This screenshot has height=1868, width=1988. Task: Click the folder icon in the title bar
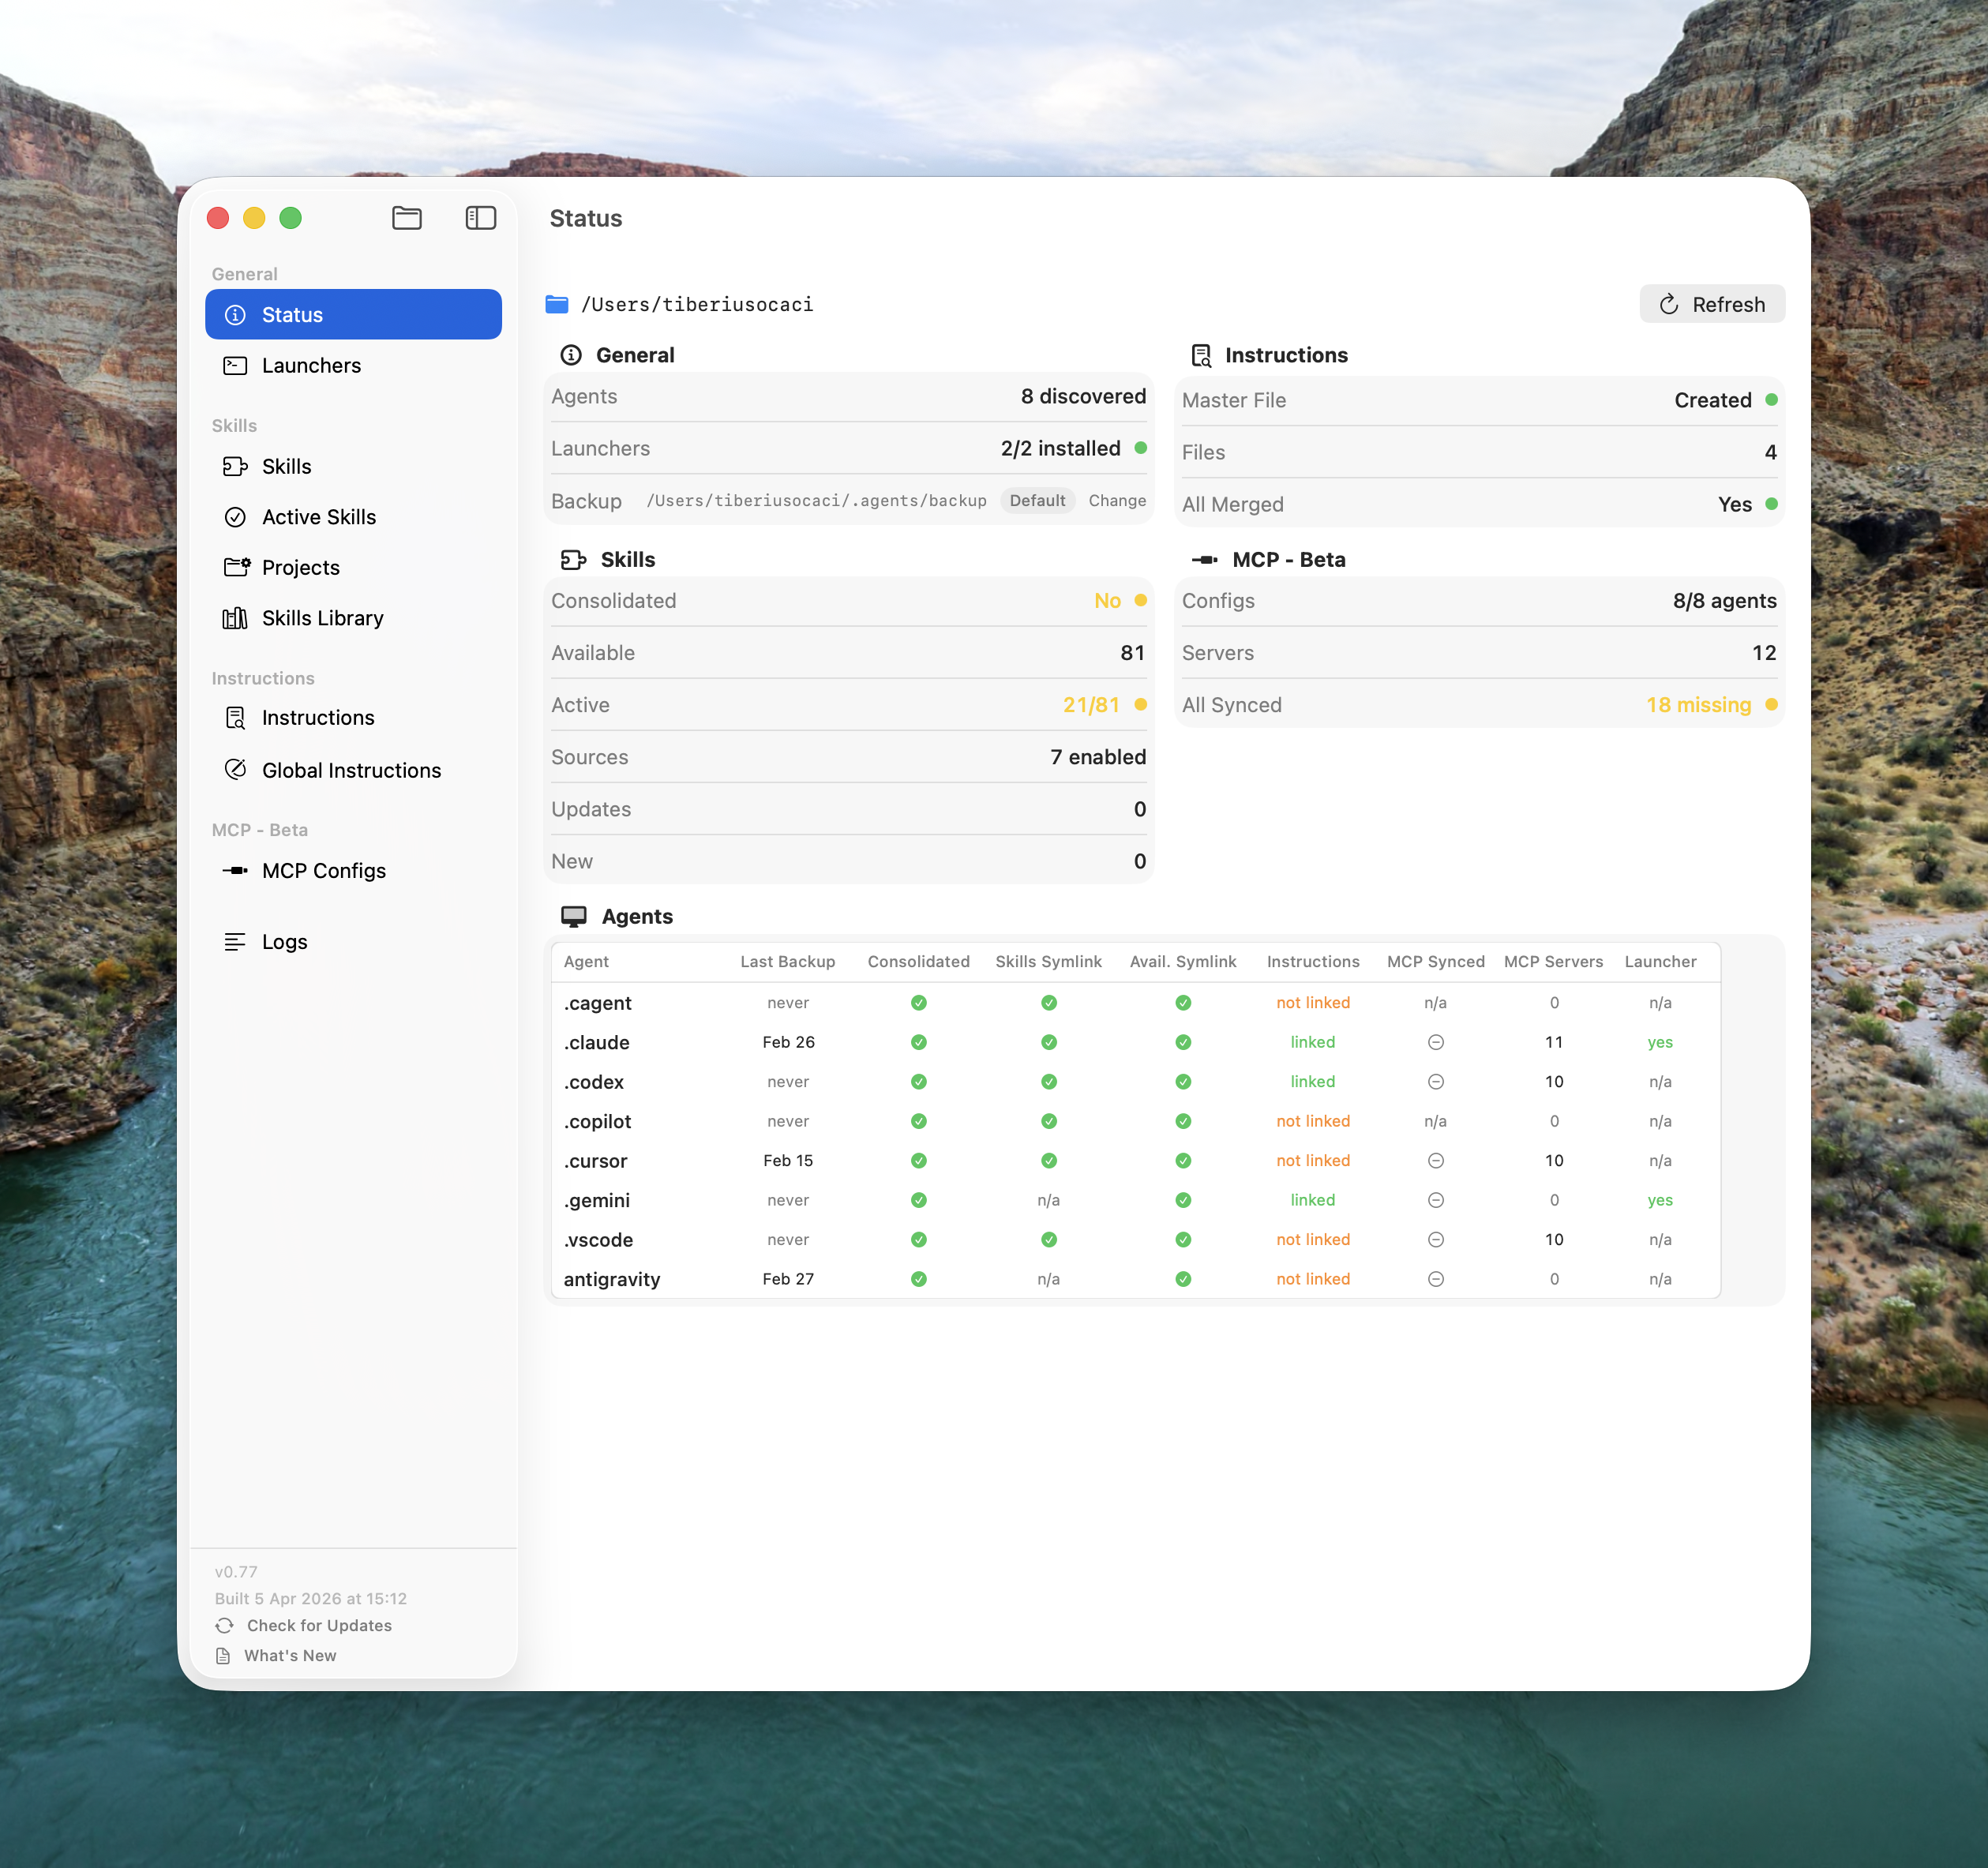click(x=406, y=218)
